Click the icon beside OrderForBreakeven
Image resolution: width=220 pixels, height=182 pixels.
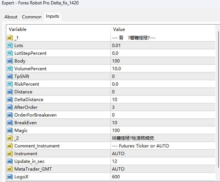tap(10, 115)
